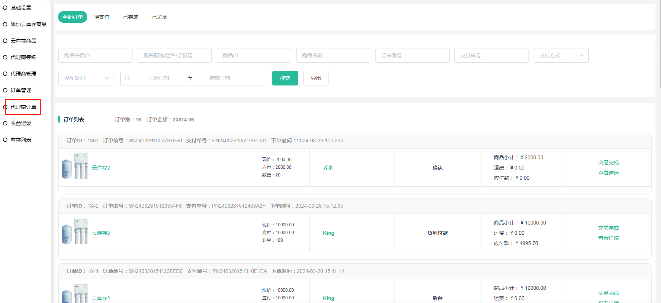661x303 pixels.
Task: Open 订单管理 in the sidebar
Action: pyautogui.click(x=21, y=90)
